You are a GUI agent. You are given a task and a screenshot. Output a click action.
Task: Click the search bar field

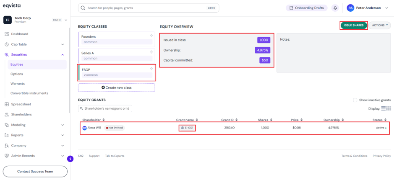[149, 8]
